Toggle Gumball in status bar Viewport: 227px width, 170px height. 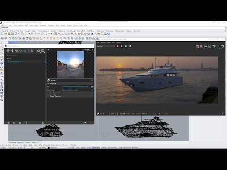pos(104,148)
